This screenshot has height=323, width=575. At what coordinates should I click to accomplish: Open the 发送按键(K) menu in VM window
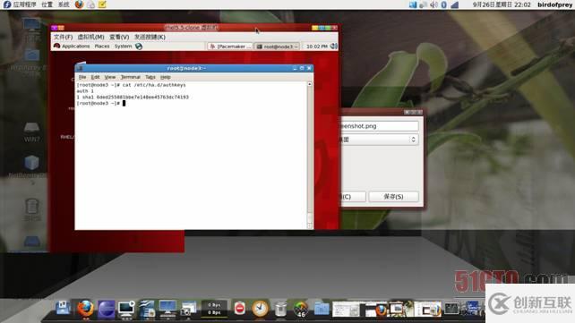[x=150, y=37]
